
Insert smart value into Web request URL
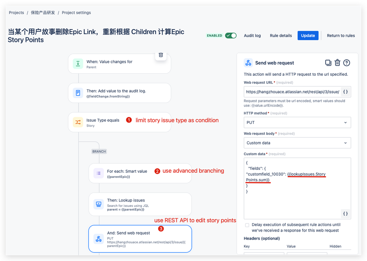345,92
